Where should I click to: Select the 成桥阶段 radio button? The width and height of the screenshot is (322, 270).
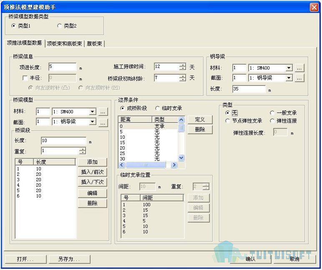click(x=122, y=108)
